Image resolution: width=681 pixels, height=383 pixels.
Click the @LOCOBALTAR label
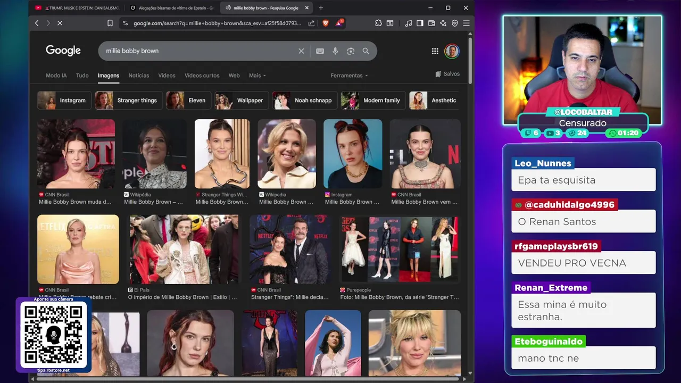pyautogui.click(x=583, y=112)
